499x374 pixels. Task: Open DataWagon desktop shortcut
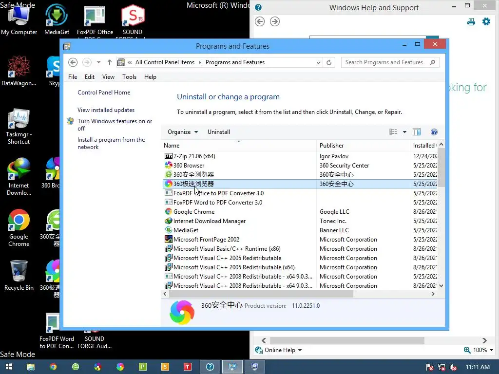coord(19,71)
